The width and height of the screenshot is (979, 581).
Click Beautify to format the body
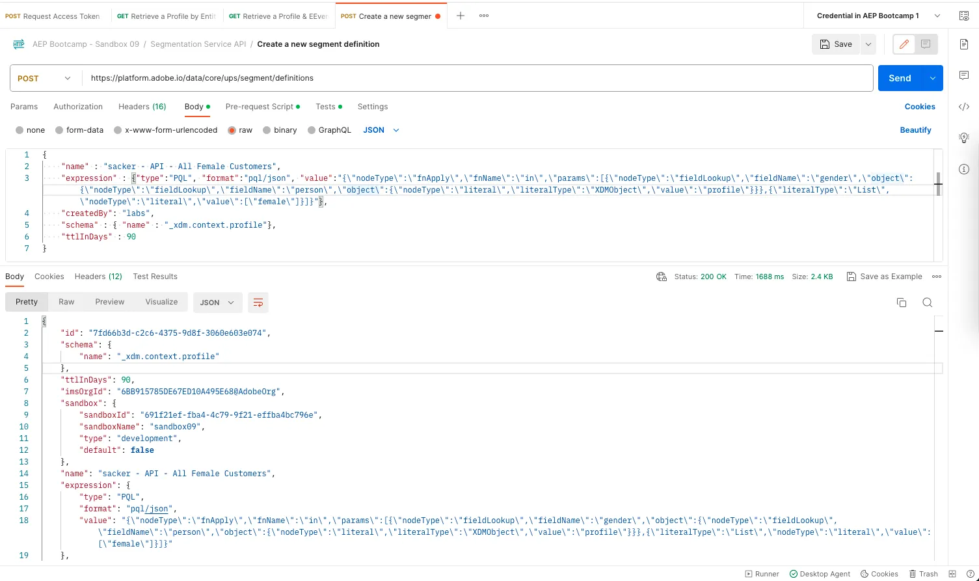click(x=915, y=130)
